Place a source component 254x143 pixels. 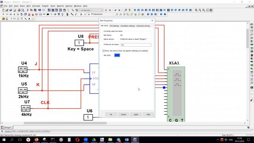3,14
